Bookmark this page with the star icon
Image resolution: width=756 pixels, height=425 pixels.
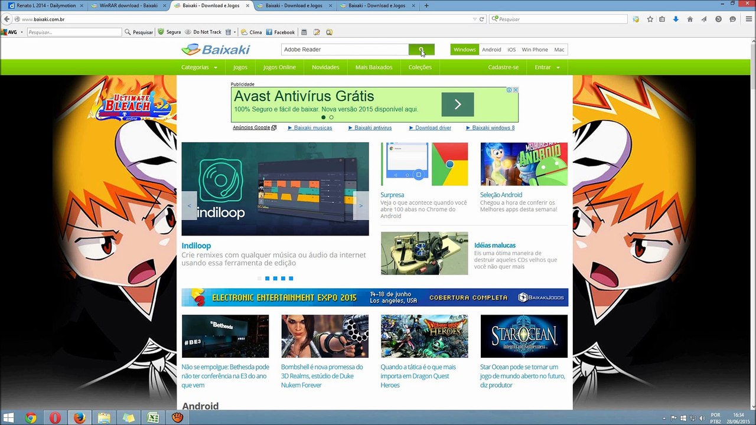pyautogui.click(x=650, y=19)
